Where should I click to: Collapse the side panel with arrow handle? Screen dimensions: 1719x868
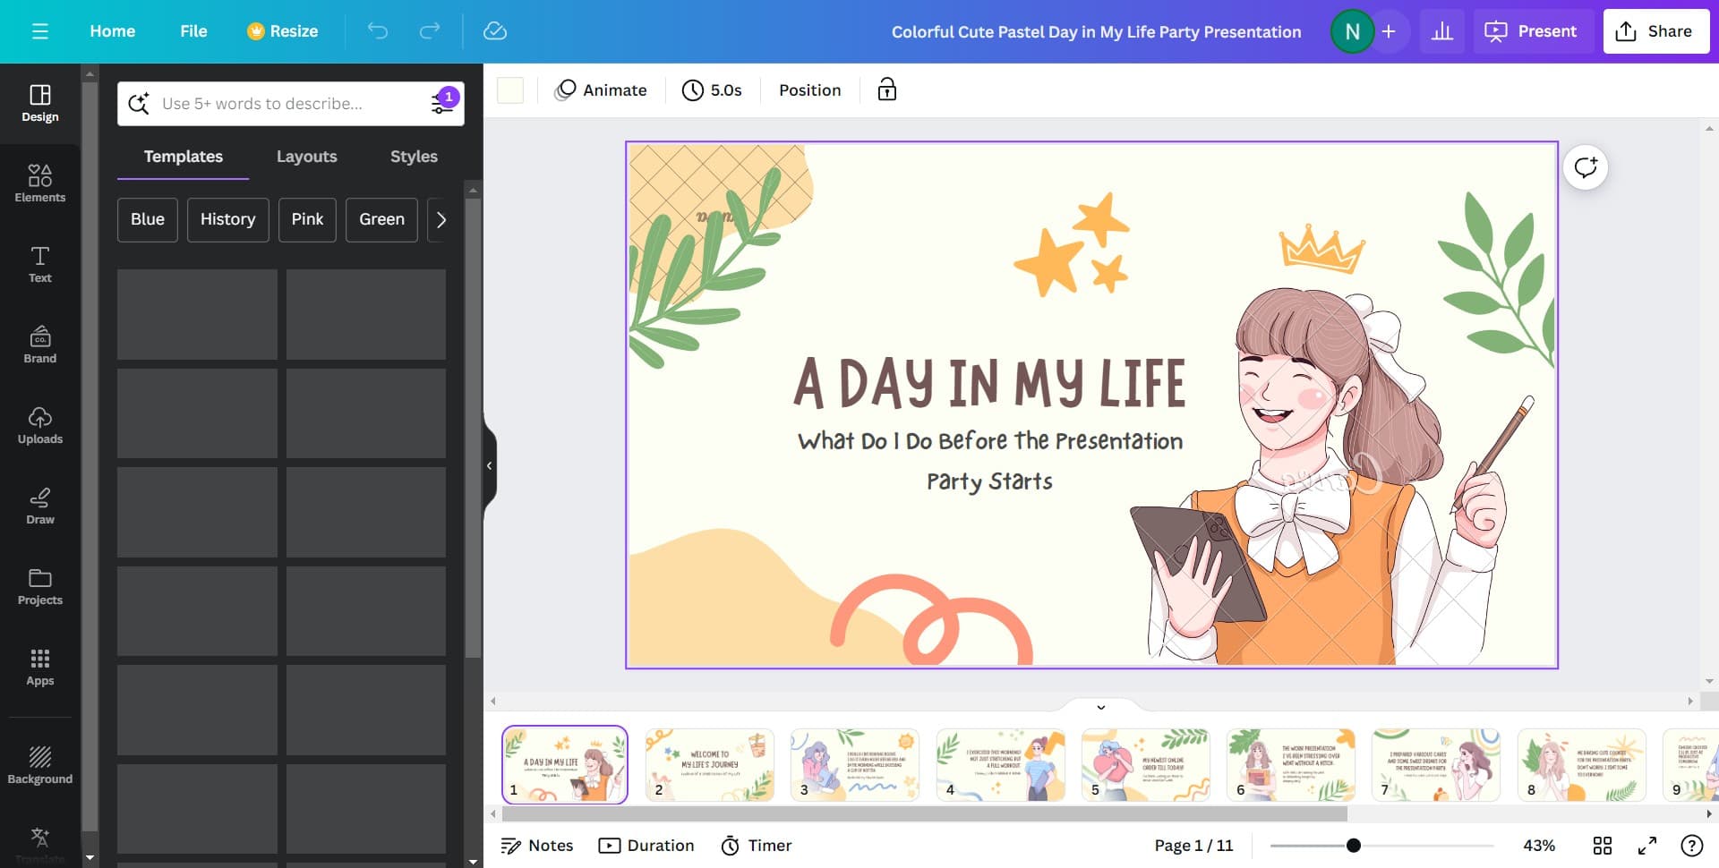click(x=489, y=465)
